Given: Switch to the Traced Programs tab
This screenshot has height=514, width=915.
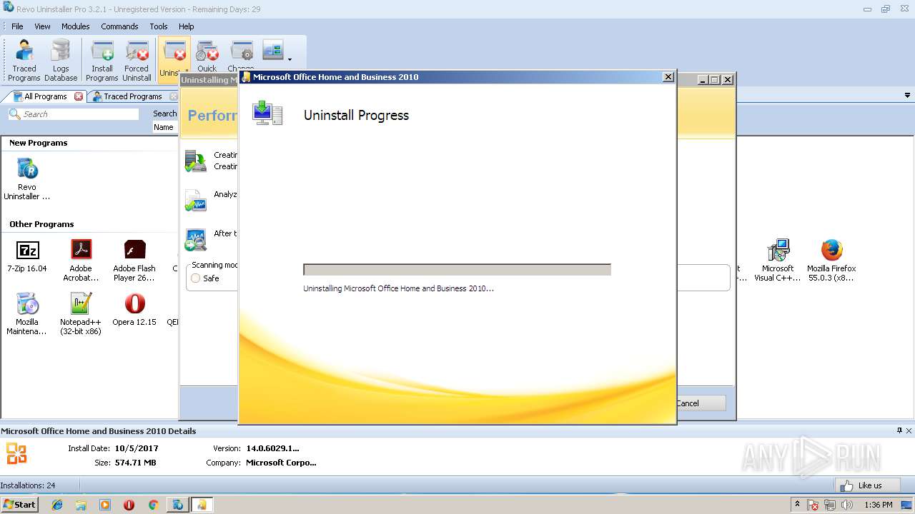Looking at the screenshot, I should tap(133, 96).
